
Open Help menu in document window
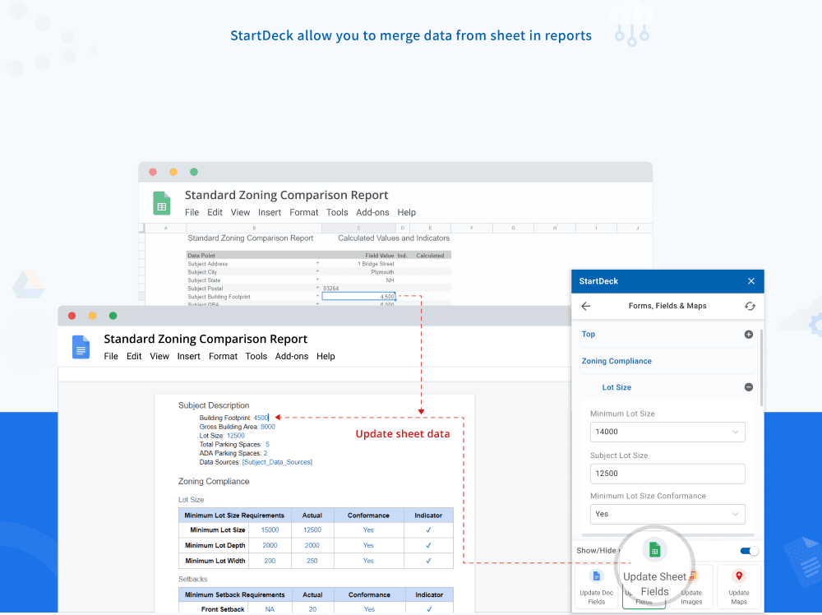click(x=326, y=357)
